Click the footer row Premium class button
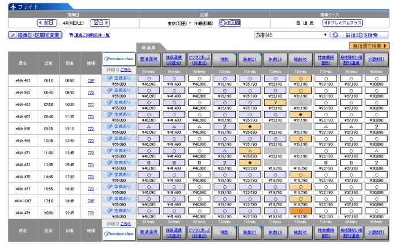The height and width of the screenshot is (246, 394). 119,234
